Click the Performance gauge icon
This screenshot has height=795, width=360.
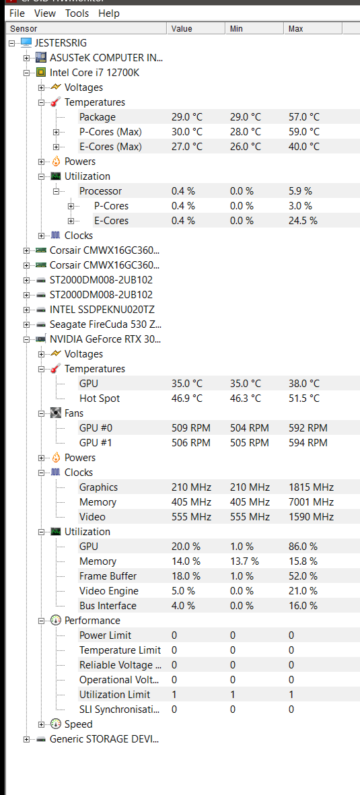click(56, 621)
